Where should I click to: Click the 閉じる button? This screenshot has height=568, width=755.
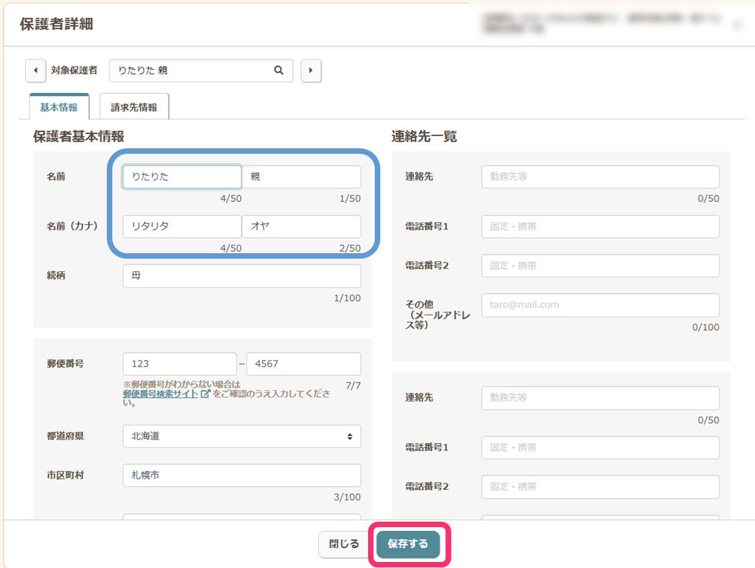coord(344,544)
